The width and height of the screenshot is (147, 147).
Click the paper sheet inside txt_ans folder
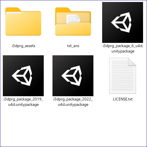[73, 19]
